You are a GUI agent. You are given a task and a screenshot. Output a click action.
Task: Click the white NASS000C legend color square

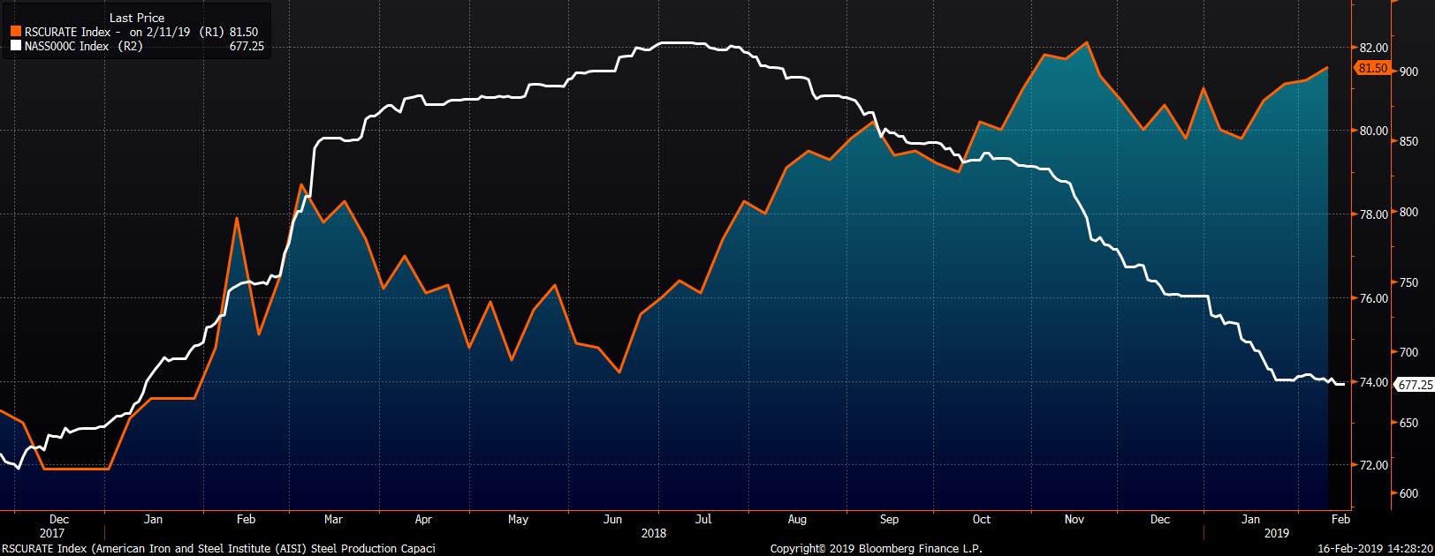[16, 46]
